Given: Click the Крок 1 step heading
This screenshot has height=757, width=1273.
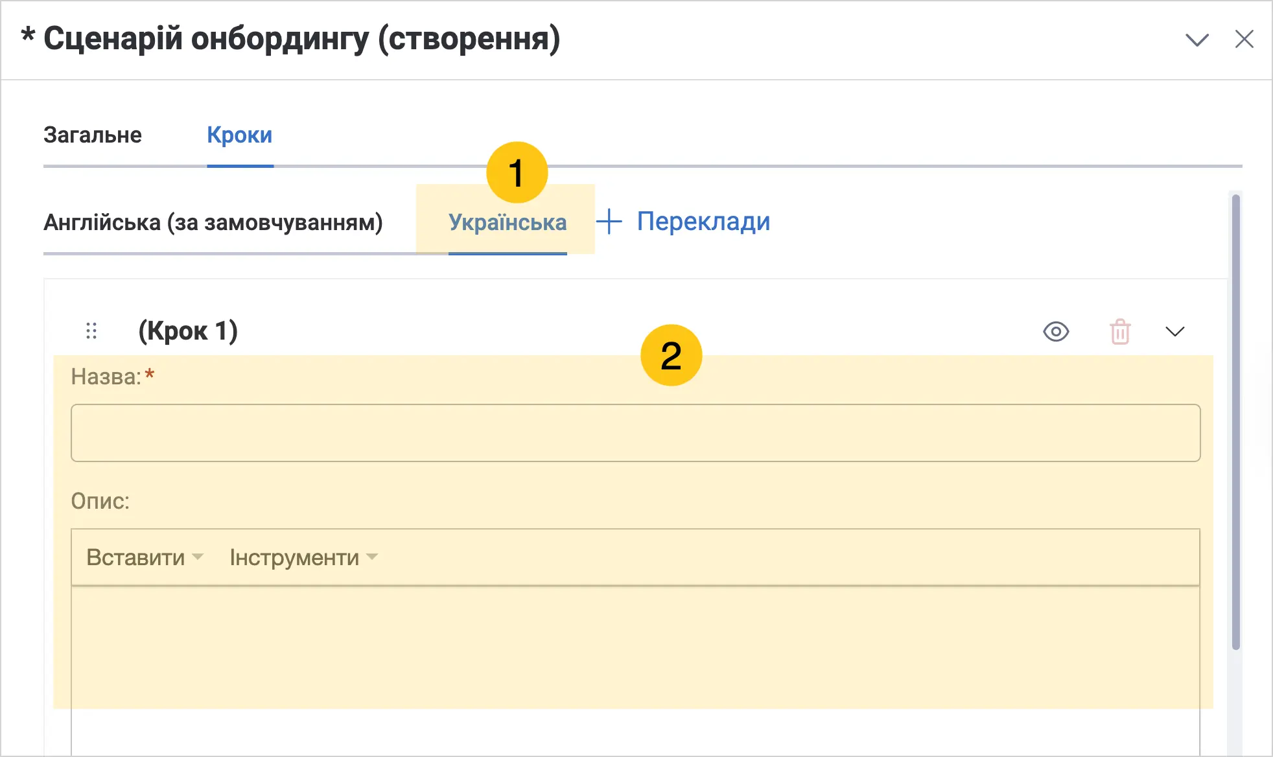Looking at the screenshot, I should [188, 331].
